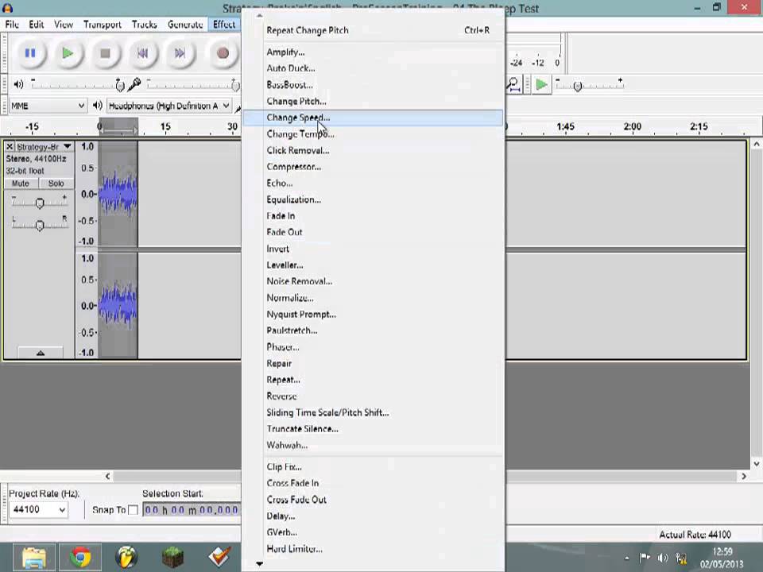Select Click Removal effect
This screenshot has width=763, height=572.
pos(374,150)
